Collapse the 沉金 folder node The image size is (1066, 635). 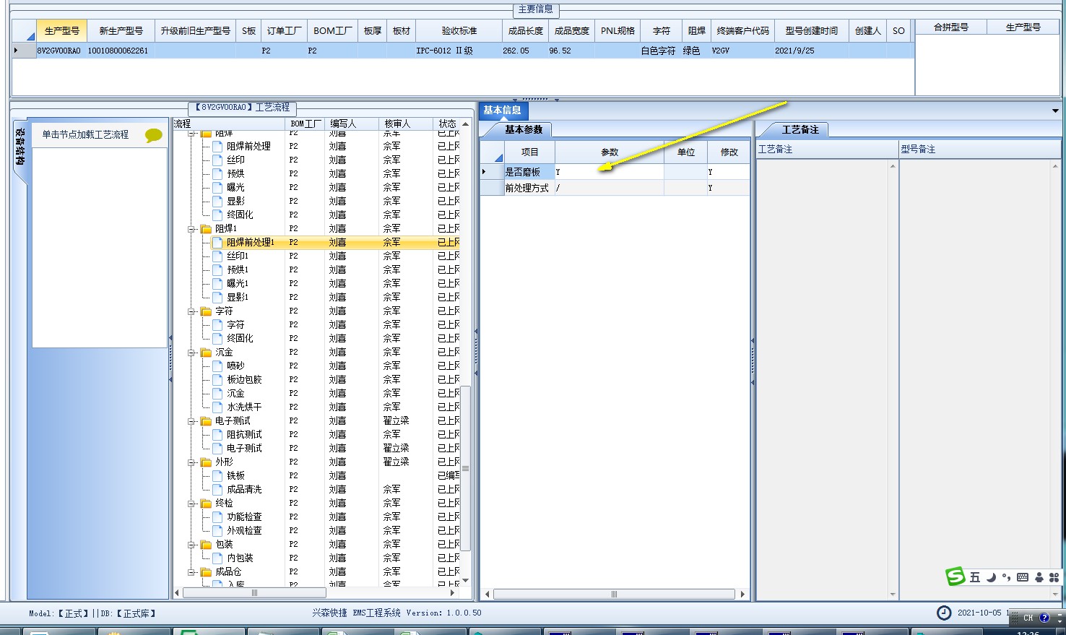193,353
